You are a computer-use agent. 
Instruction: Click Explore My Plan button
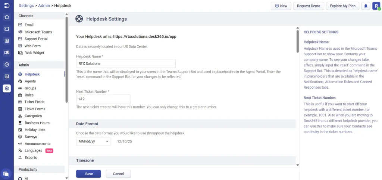(342, 6)
